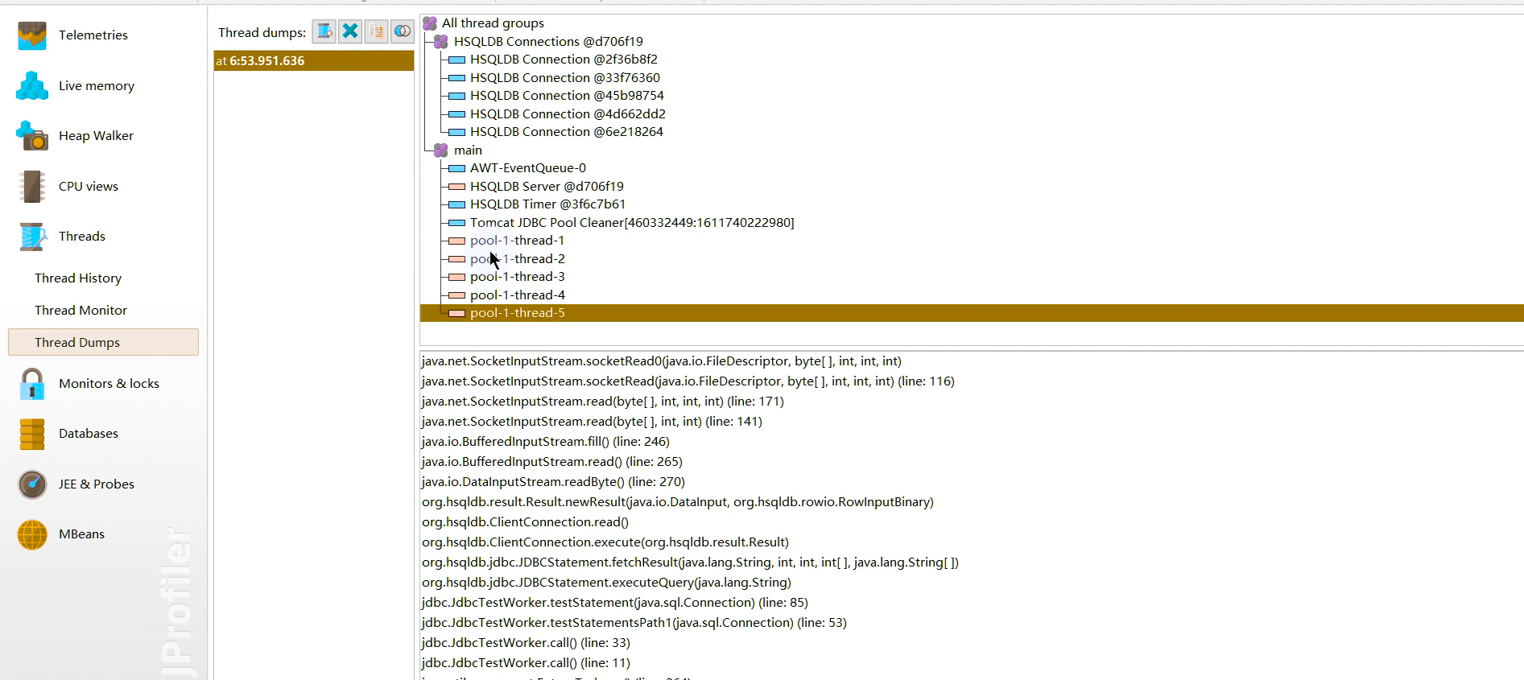
Task: Select the Tomcat JDBC Pool Cleaner thread
Action: [x=631, y=223]
